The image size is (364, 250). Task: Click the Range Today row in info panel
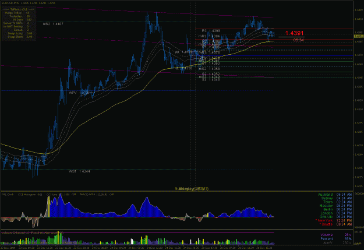(17, 13)
